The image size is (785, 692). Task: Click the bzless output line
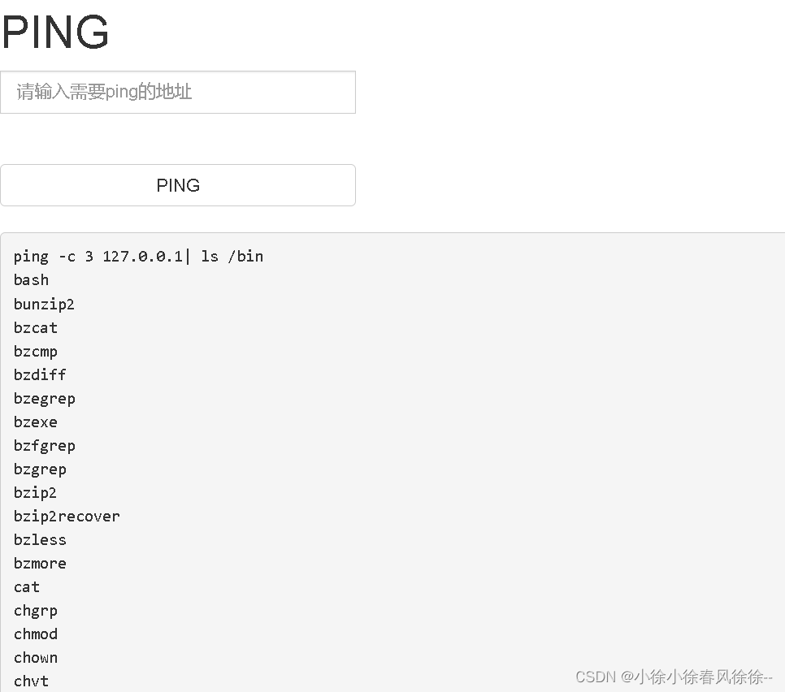tap(39, 539)
